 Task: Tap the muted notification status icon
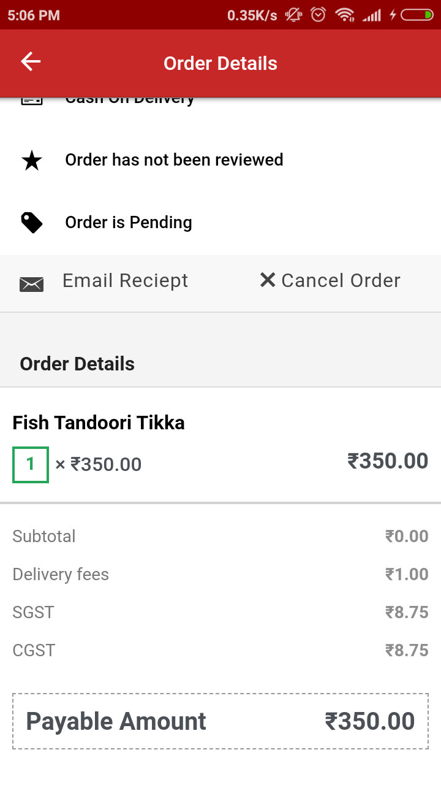[x=294, y=15]
